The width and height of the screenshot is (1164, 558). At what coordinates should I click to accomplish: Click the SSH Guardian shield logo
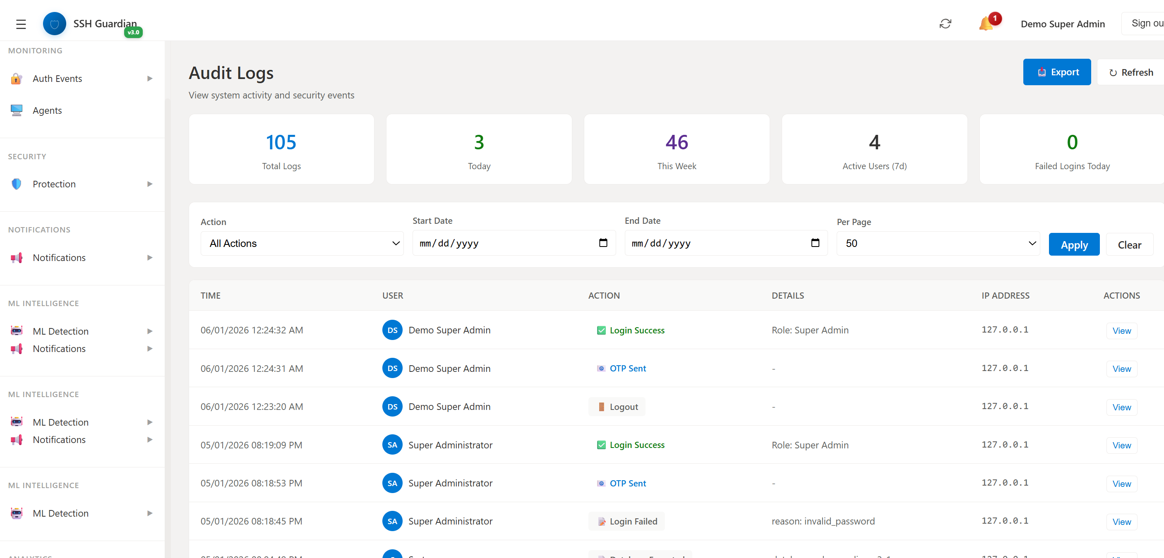point(54,24)
